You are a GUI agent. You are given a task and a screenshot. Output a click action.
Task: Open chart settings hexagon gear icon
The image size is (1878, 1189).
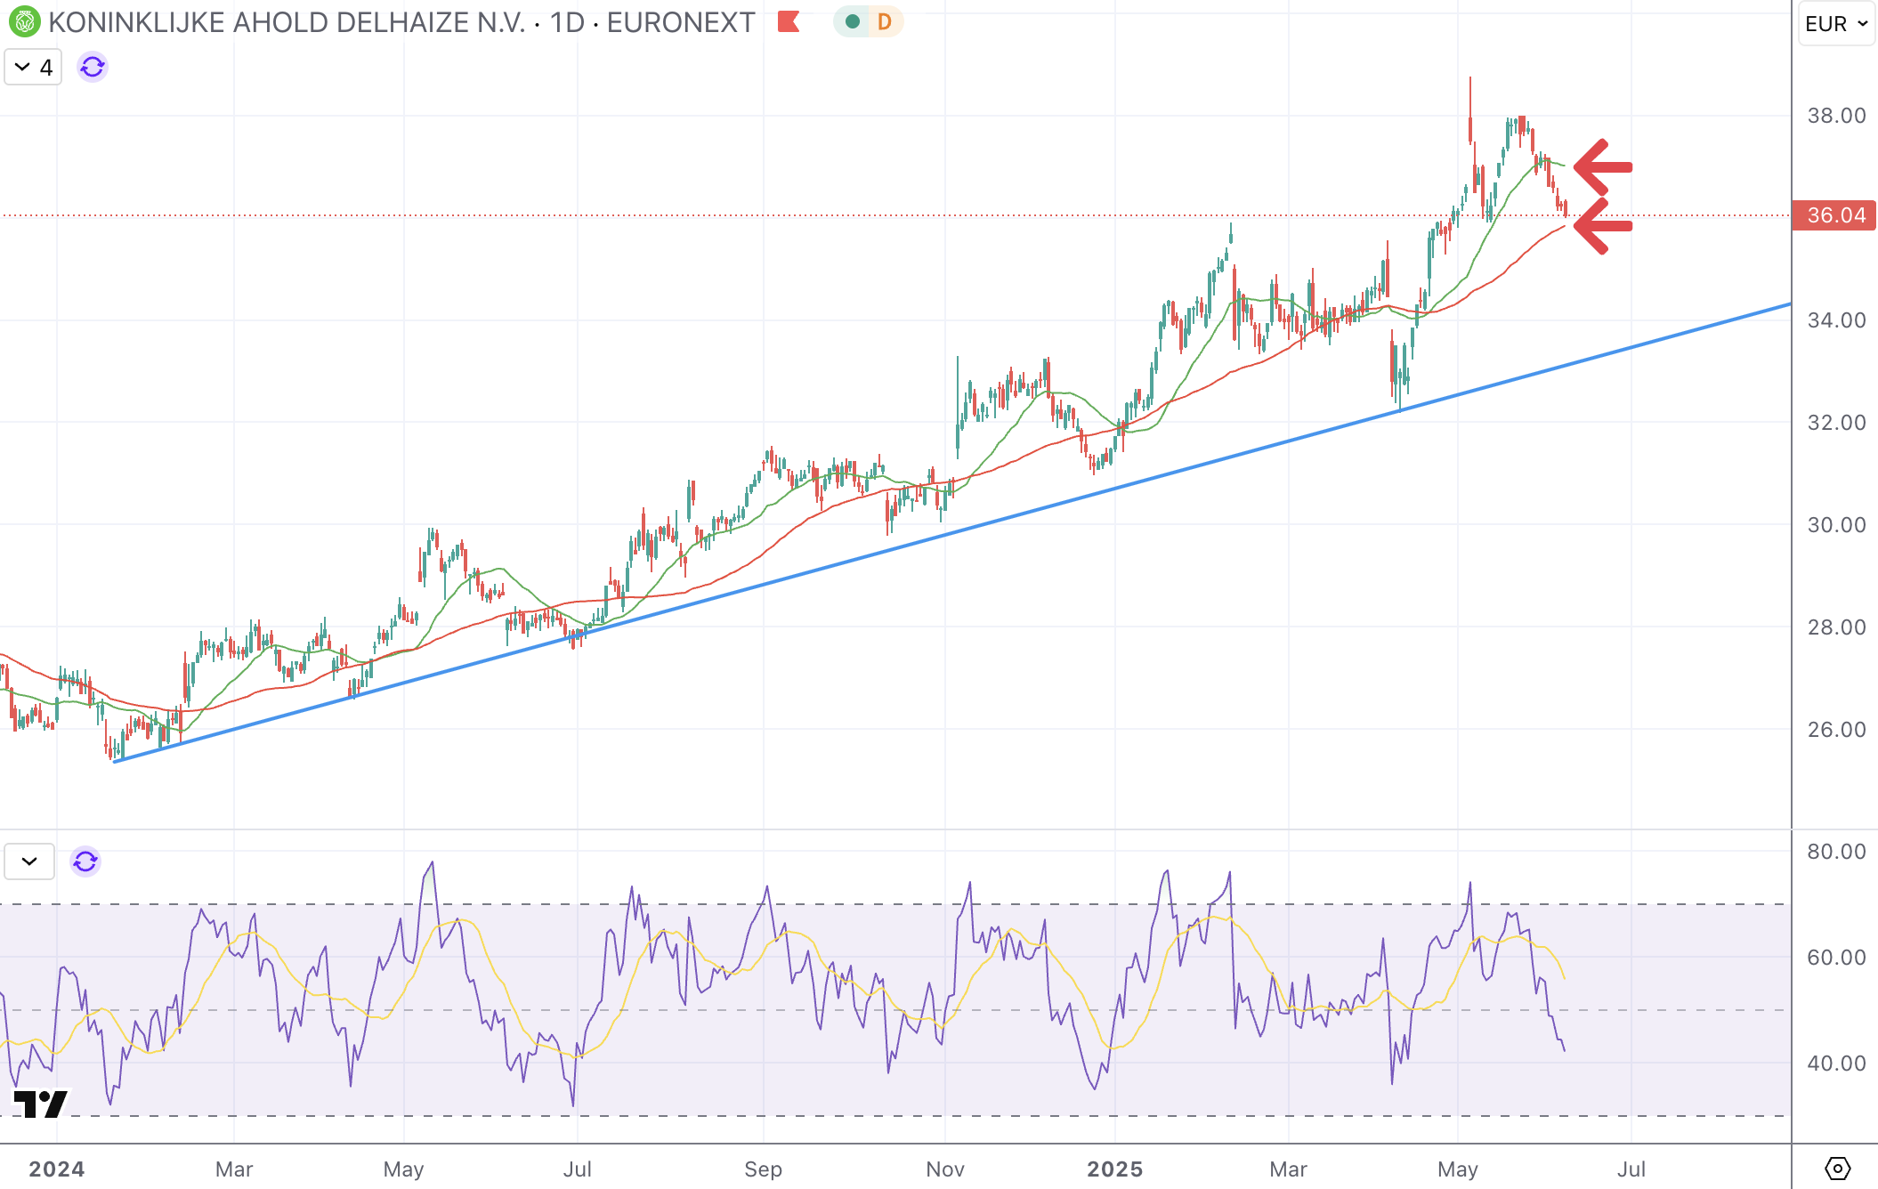click(x=1837, y=1168)
